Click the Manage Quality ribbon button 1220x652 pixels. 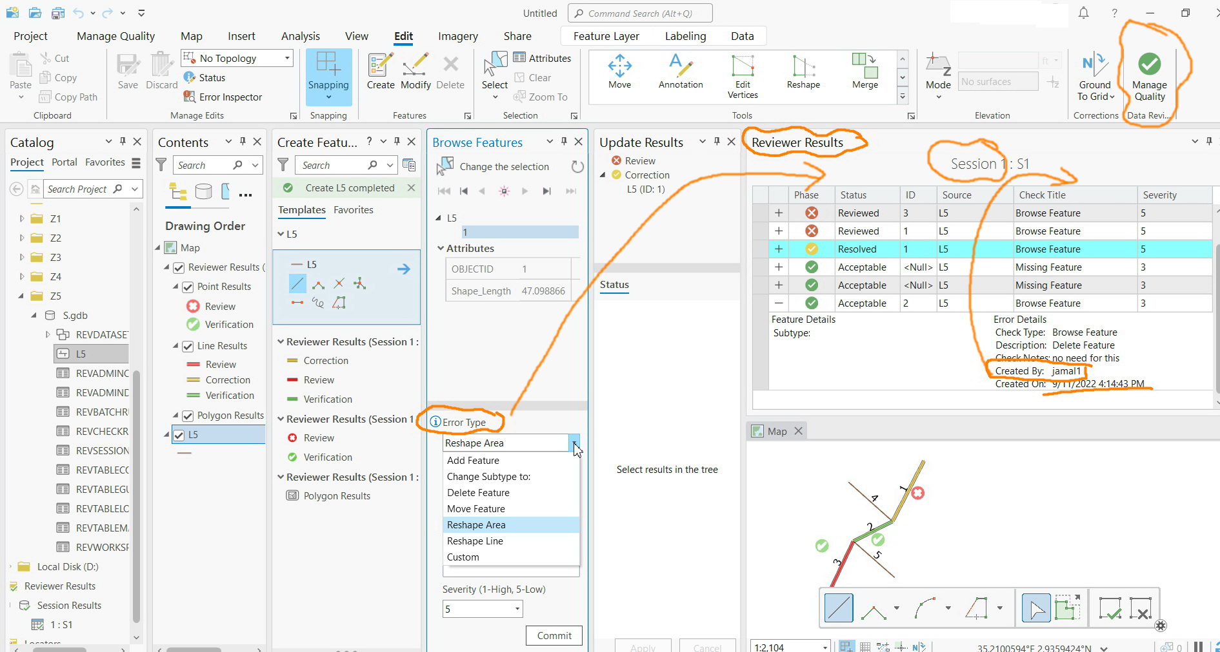pyautogui.click(x=1149, y=77)
